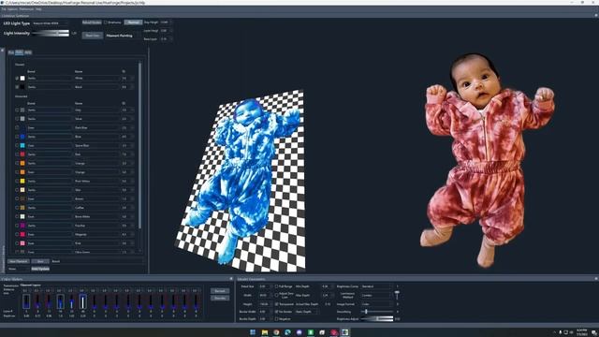Adjust the Smoothing slider

coord(376,312)
